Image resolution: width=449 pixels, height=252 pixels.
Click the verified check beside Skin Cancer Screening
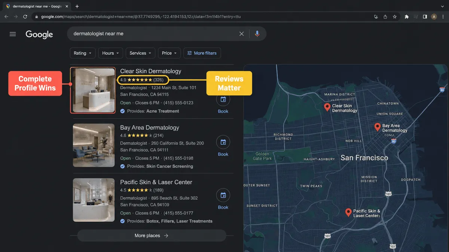[x=123, y=167]
